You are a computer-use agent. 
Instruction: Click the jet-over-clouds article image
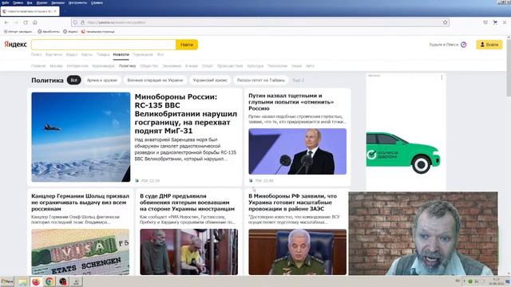coord(81,137)
